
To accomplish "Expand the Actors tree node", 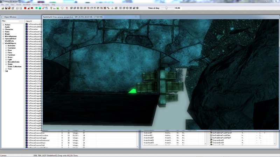I will point(3,25).
